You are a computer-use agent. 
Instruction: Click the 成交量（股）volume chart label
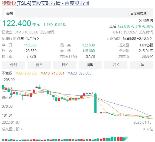[12, 129]
